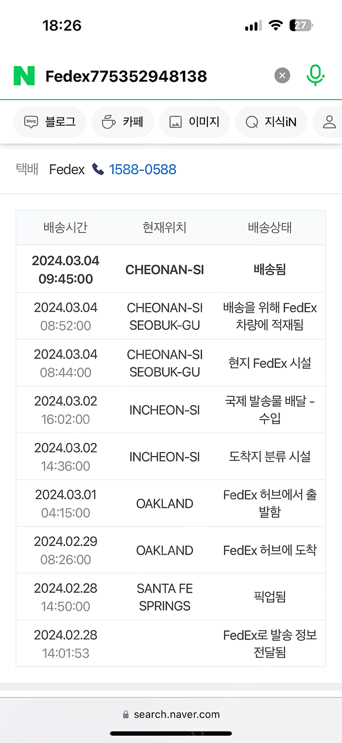
Task: Start a voice search with the microphone icon
Action: point(315,75)
